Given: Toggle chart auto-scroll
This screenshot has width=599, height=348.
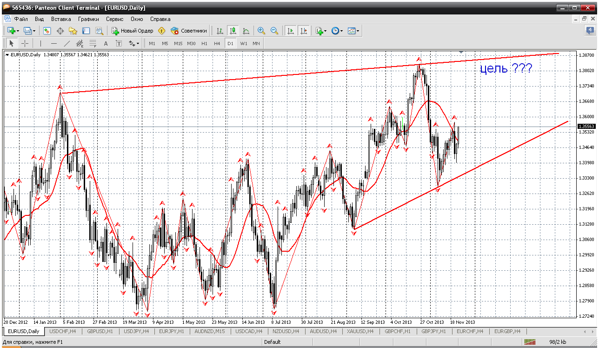Looking at the screenshot, I should click(291, 31).
